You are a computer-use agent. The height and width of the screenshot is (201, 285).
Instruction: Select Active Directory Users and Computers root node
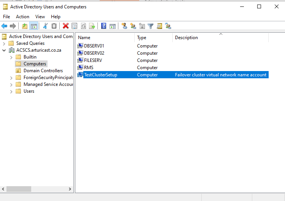click(x=41, y=36)
